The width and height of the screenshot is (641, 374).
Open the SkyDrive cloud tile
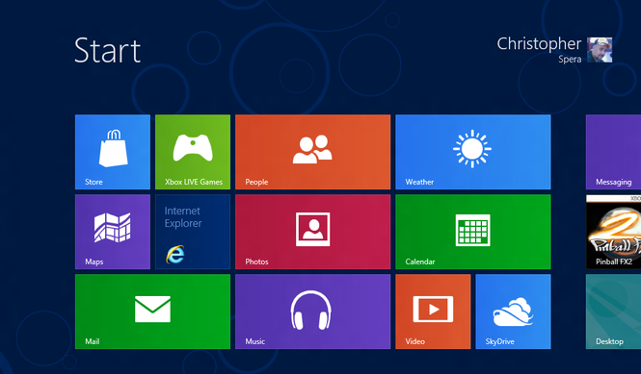[x=513, y=312]
